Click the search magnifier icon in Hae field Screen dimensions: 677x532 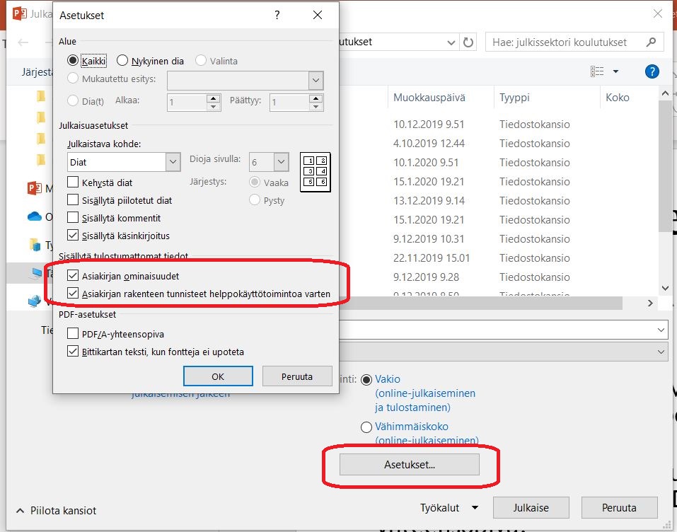tap(651, 42)
